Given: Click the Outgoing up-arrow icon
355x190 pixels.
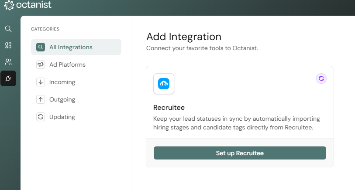Looking at the screenshot, I should [41, 99].
